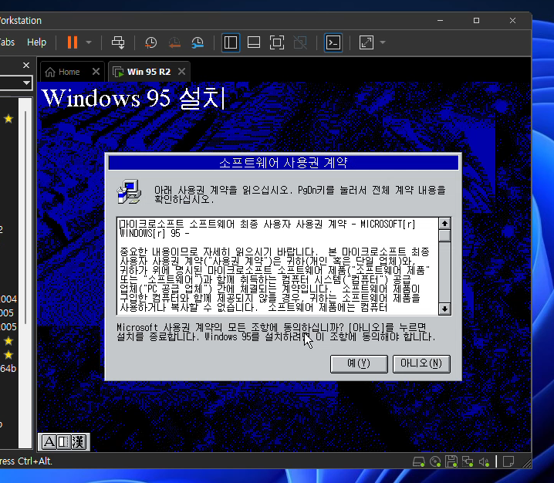
Task: Close the library sidebar panel
Action: 26,66
